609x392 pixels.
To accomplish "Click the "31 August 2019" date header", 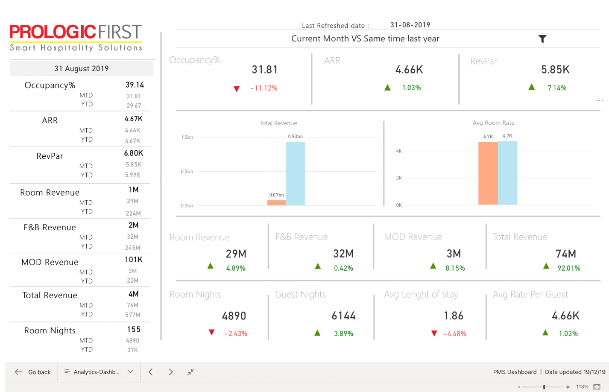I will pos(82,68).
